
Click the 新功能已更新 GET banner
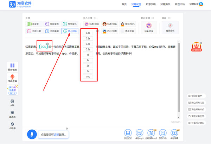12,90
